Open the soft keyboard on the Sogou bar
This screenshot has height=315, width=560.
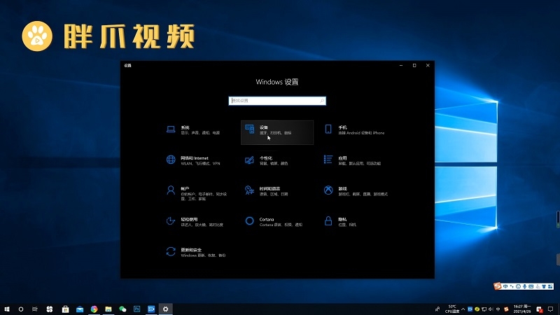point(531,286)
